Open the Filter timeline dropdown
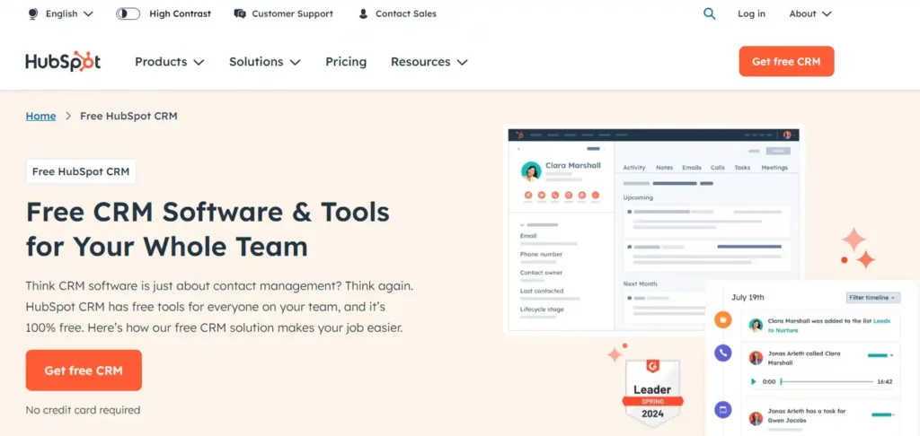 coord(873,298)
